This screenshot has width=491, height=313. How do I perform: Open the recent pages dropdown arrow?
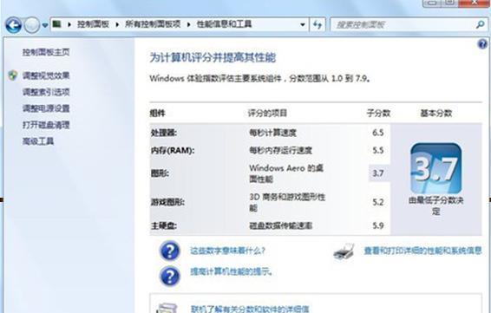45,25
